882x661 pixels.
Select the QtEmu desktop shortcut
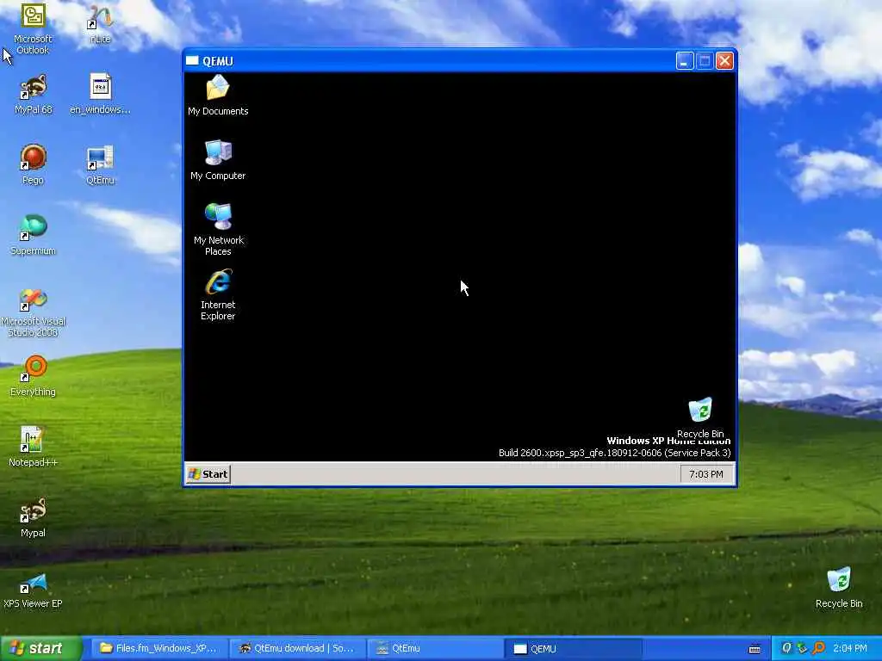click(100, 164)
